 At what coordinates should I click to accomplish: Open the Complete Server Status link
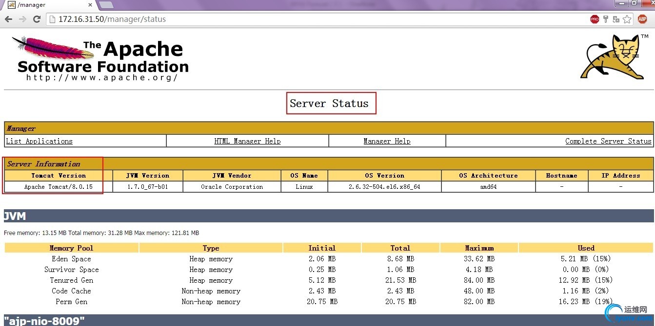(x=608, y=141)
